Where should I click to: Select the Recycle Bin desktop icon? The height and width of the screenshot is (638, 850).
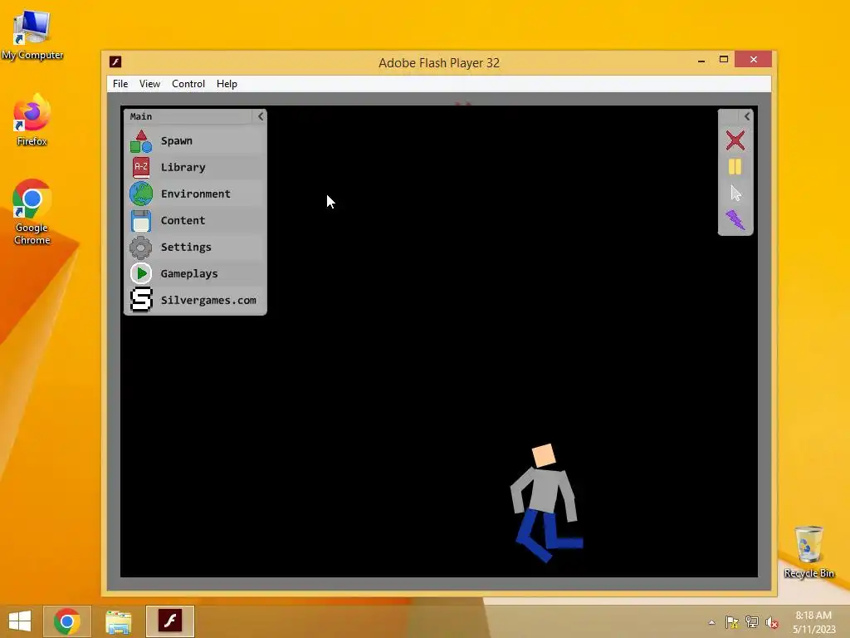click(808, 552)
